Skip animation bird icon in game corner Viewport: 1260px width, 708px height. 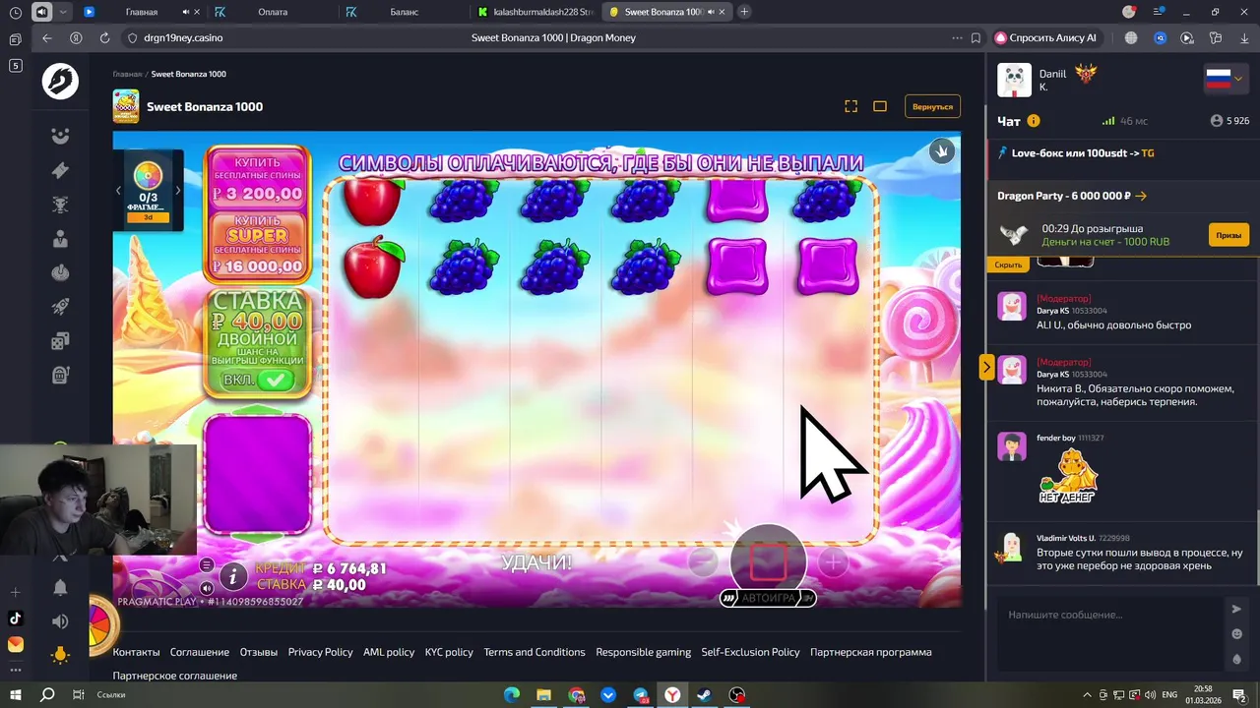click(942, 150)
